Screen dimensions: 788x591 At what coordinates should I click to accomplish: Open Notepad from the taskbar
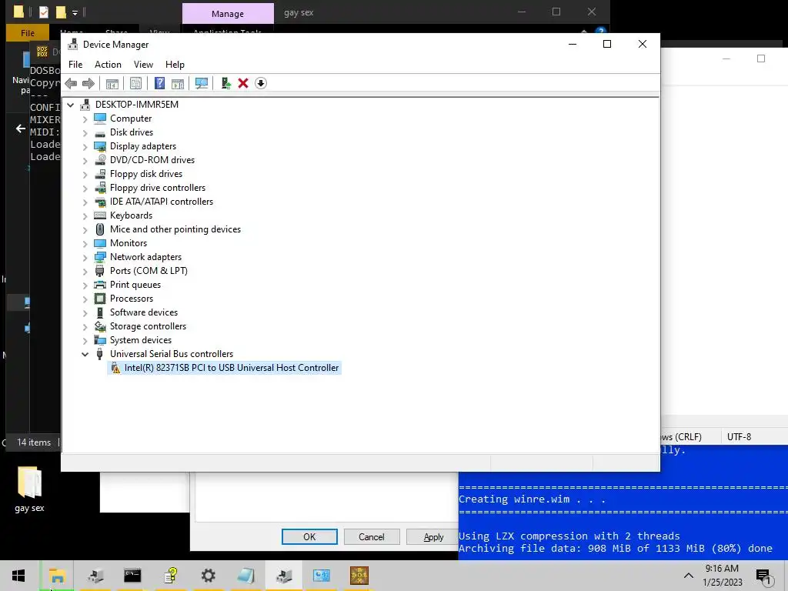point(245,576)
